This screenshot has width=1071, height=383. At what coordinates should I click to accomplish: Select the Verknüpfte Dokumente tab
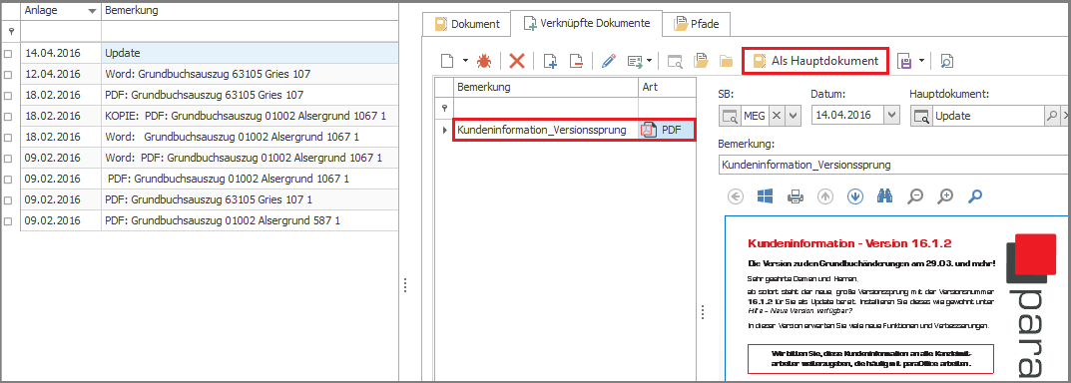click(x=586, y=23)
